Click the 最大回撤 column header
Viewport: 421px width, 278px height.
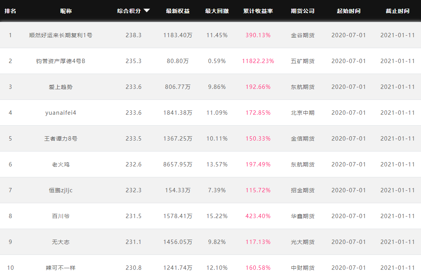[x=217, y=11]
